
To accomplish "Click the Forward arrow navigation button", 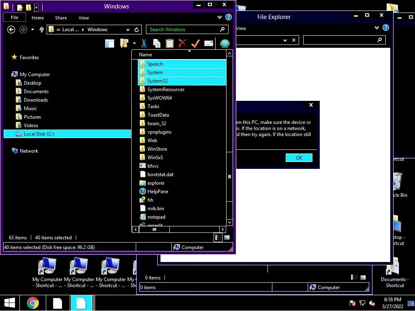I will click(23, 29).
